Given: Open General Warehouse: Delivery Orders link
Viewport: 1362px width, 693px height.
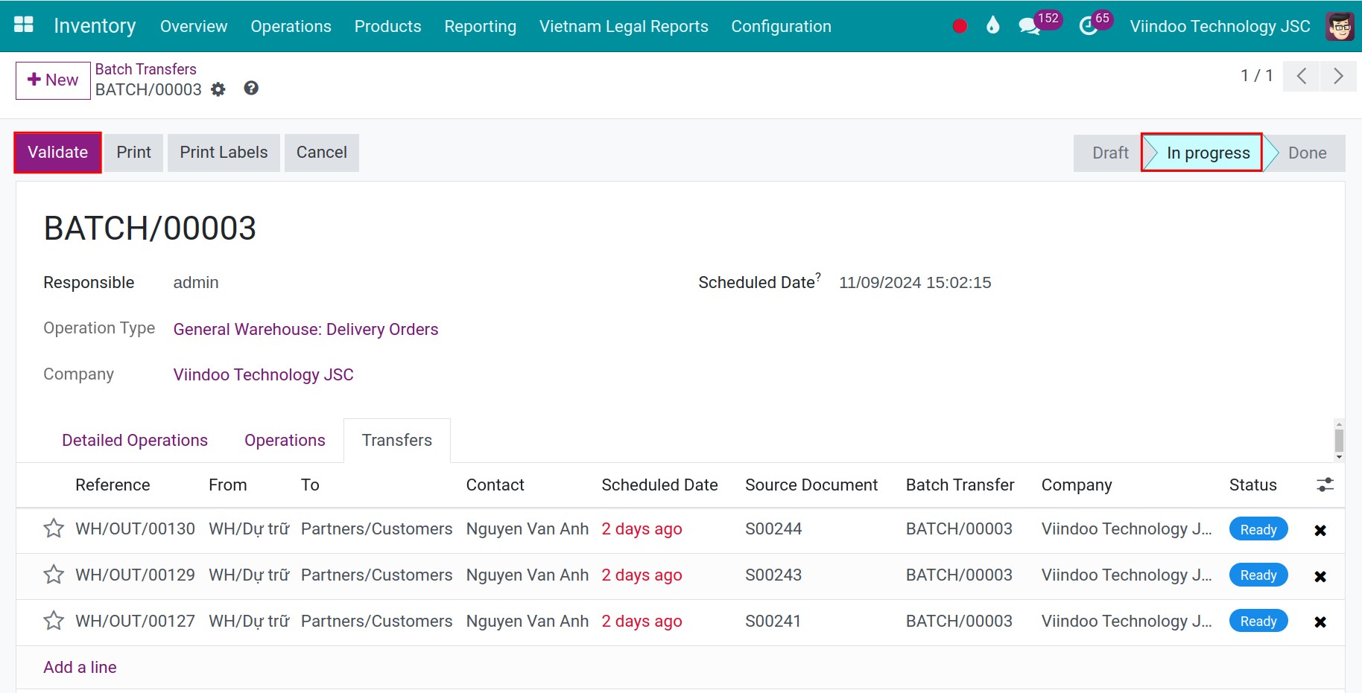Looking at the screenshot, I should tap(305, 329).
